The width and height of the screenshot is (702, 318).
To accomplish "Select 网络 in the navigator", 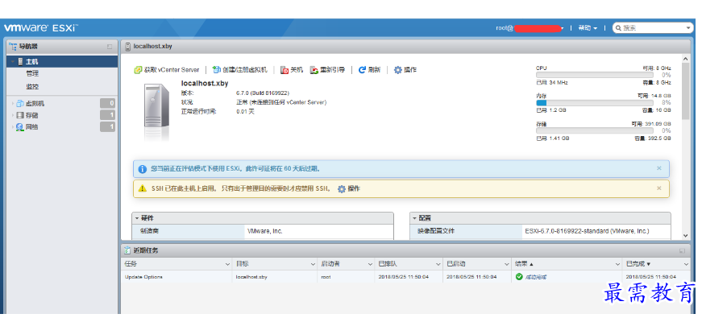I will coord(32,127).
